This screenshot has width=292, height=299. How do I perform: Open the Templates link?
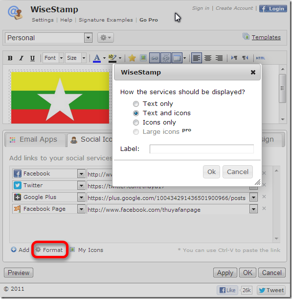266,37
